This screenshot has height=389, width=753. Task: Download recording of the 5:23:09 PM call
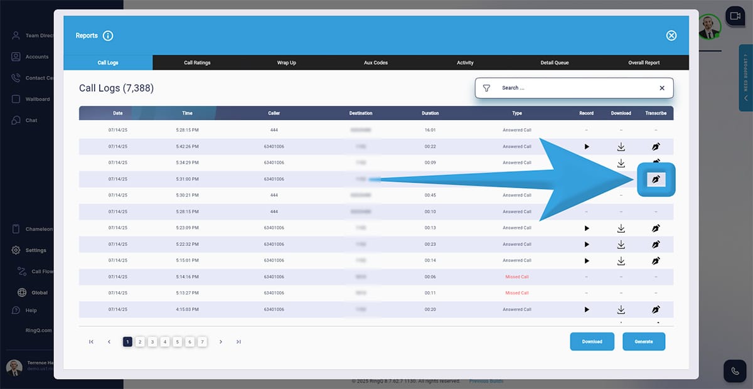coord(621,228)
